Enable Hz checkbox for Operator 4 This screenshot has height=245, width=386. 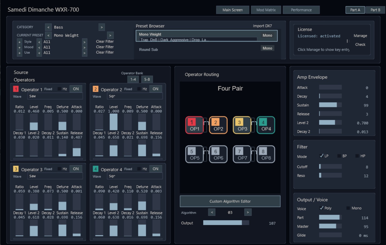point(139,169)
